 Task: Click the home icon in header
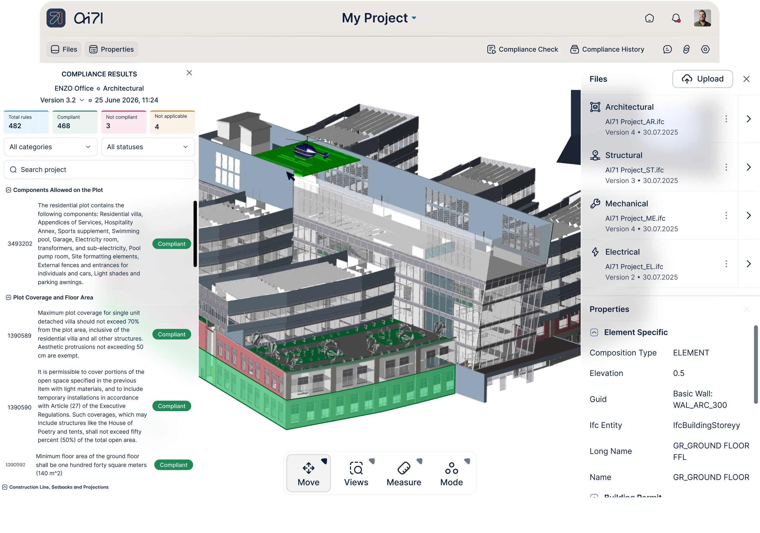coord(649,18)
